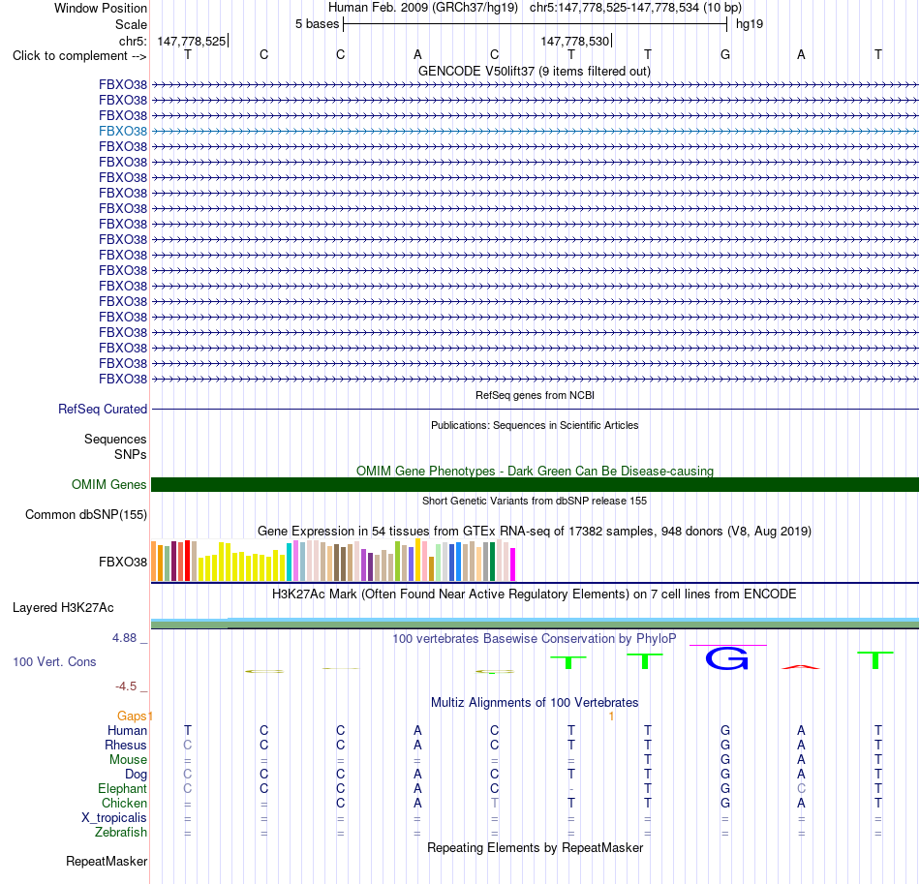Click base G in the complement sequence row
The width and height of the screenshot is (920, 884).
[x=725, y=54]
